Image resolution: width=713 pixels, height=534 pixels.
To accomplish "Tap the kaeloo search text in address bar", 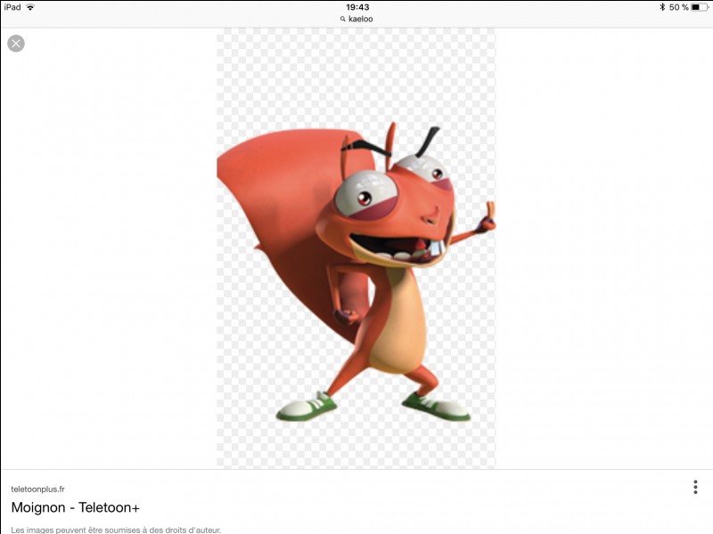I will coord(361,19).
